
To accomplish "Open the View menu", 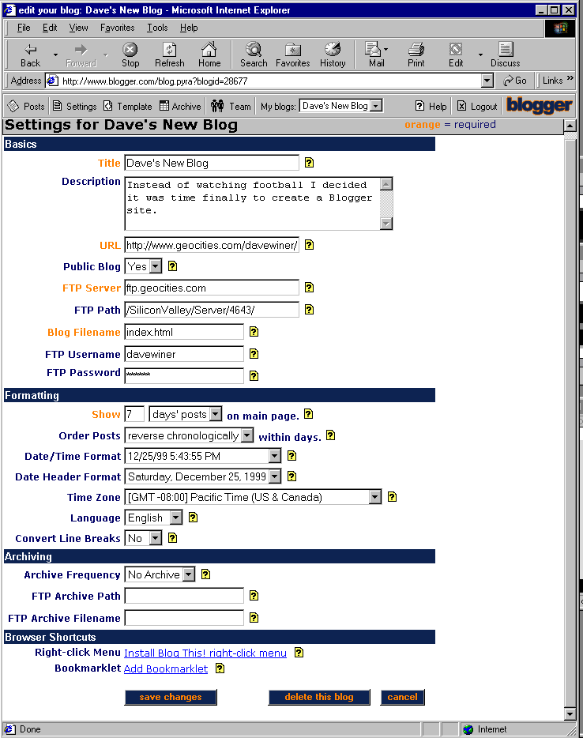I will (78, 28).
